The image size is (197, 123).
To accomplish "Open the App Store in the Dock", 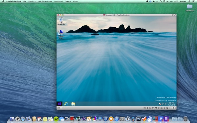I will point(117,119).
